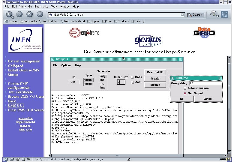
Task: Enable the Autosubmission checkbox
Action: click(185, 88)
